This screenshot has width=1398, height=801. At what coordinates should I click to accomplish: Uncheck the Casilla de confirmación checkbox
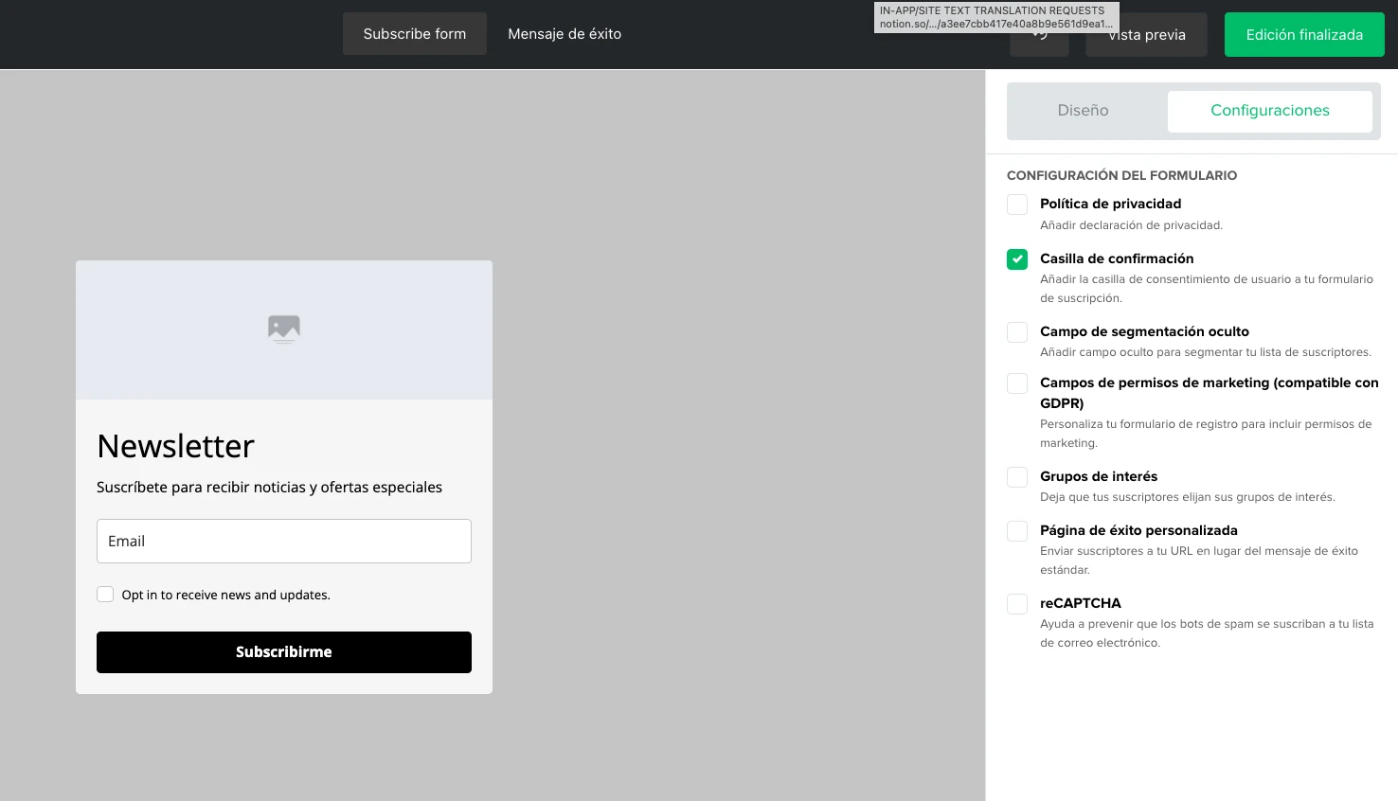1017,259
